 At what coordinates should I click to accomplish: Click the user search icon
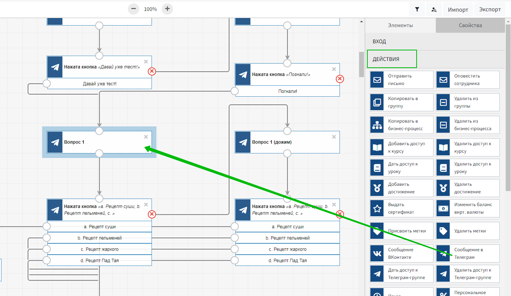pos(434,10)
